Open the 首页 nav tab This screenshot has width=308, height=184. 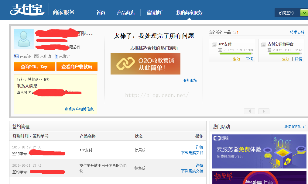pyautogui.click(x=101, y=12)
